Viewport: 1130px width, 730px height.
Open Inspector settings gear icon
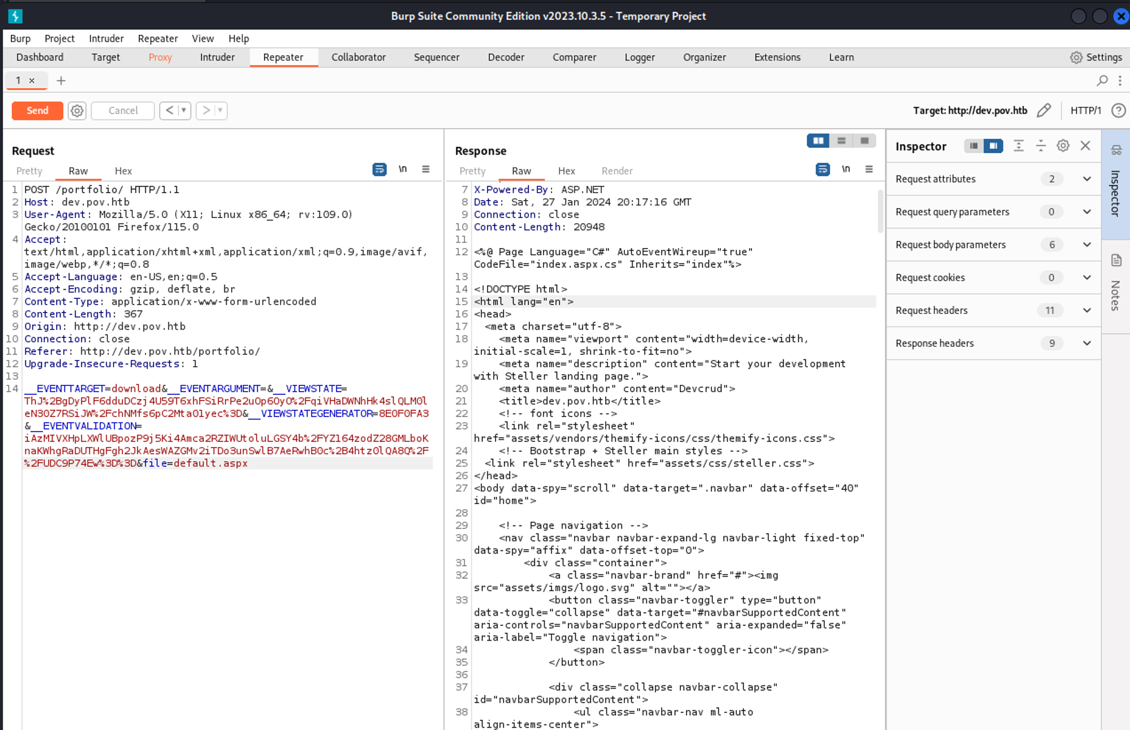point(1063,146)
